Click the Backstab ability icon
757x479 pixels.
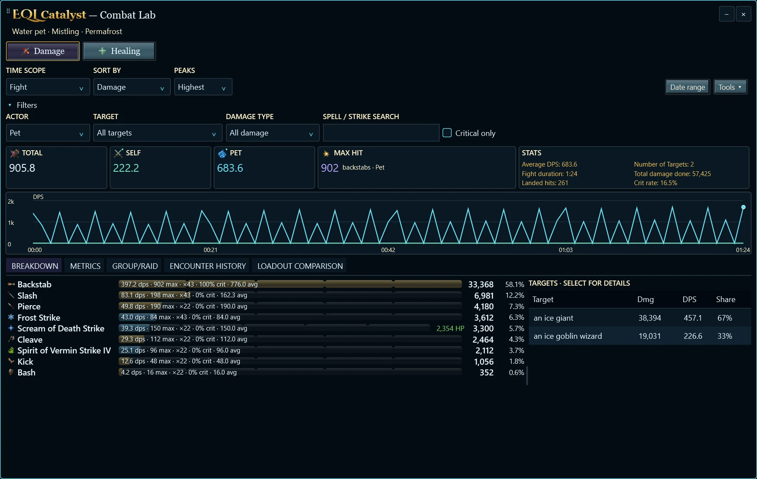coord(11,284)
